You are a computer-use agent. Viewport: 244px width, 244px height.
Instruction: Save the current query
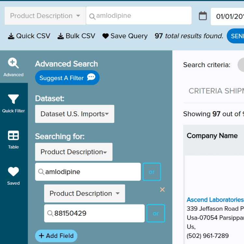[x=125, y=36]
